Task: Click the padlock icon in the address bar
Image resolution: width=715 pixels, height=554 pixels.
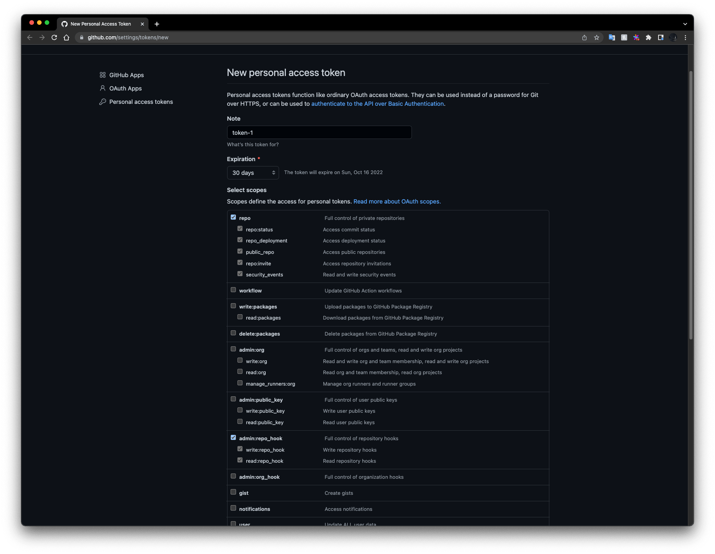Action: tap(81, 37)
